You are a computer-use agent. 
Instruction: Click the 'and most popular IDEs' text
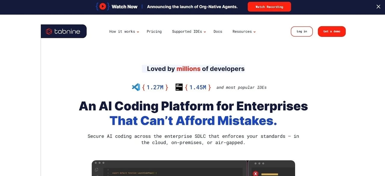(x=242, y=88)
